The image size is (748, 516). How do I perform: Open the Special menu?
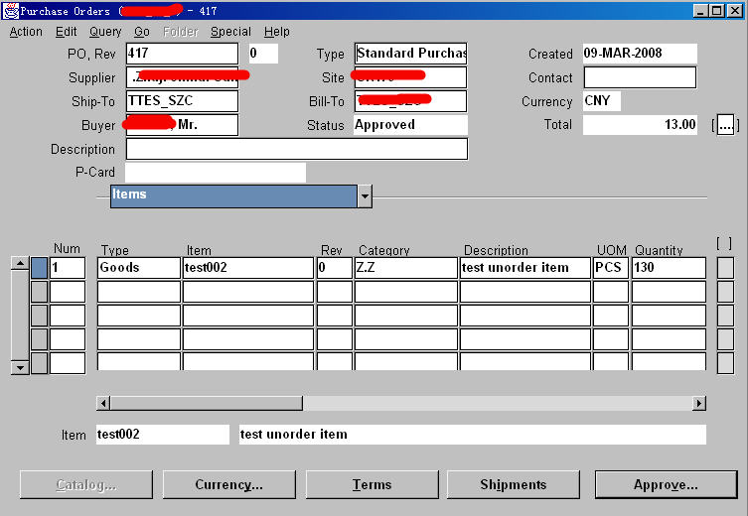click(230, 32)
